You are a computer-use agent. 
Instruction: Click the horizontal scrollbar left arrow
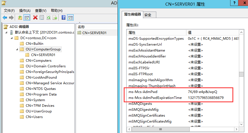pos(129,129)
